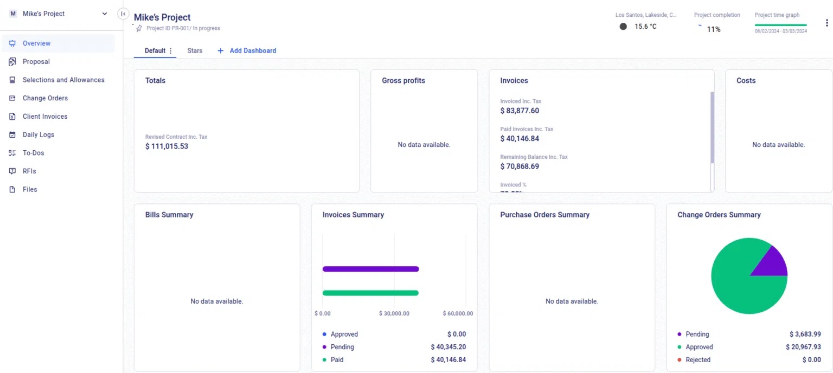Click the Proposal document icon

(x=12, y=62)
